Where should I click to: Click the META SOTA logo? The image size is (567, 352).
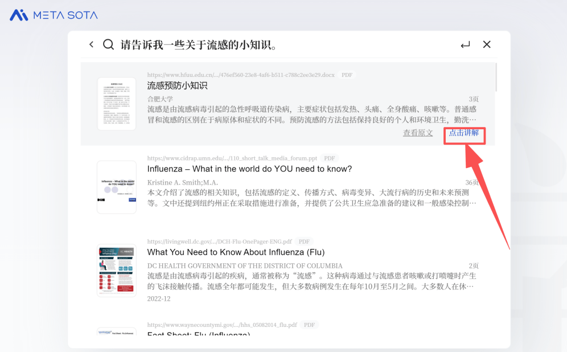[x=54, y=15]
